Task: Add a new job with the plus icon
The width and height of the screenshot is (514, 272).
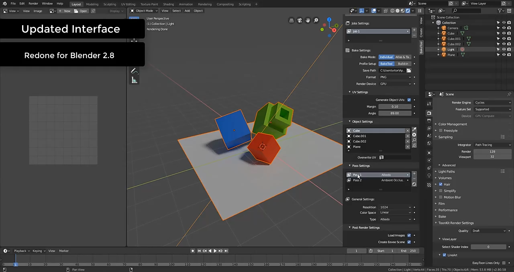Action: (x=414, y=30)
